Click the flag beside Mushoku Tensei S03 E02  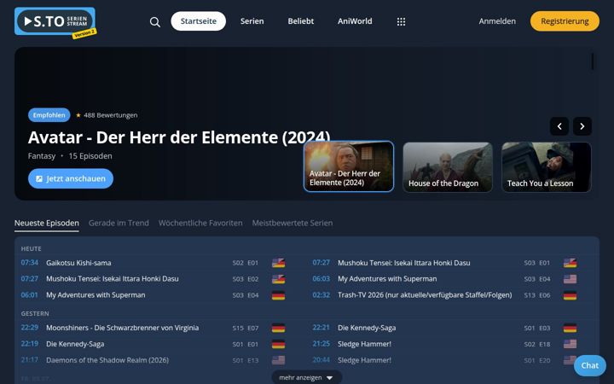(x=278, y=279)
